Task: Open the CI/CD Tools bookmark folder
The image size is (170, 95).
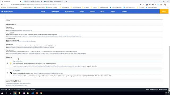Action: [x=141, y=7]
